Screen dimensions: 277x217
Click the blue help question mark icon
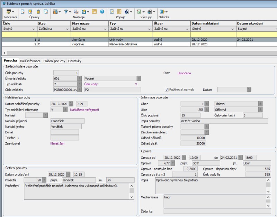click(x=102, y=11)
